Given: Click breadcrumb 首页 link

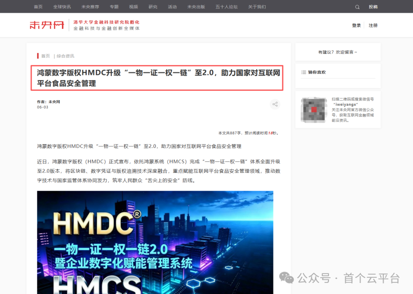Looking at the screenshot, I should 45,56.
